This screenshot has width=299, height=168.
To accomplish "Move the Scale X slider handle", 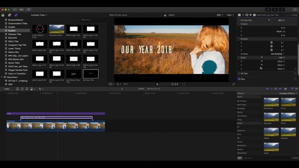I will coord(262,61).
